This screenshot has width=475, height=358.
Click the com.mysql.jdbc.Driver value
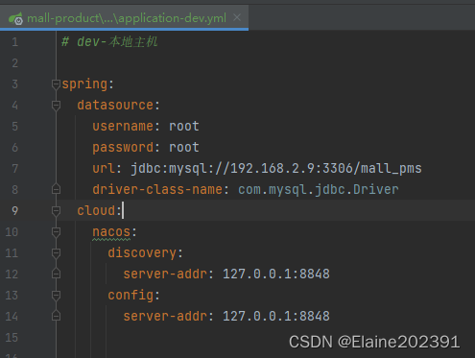(x=319, y=190)
